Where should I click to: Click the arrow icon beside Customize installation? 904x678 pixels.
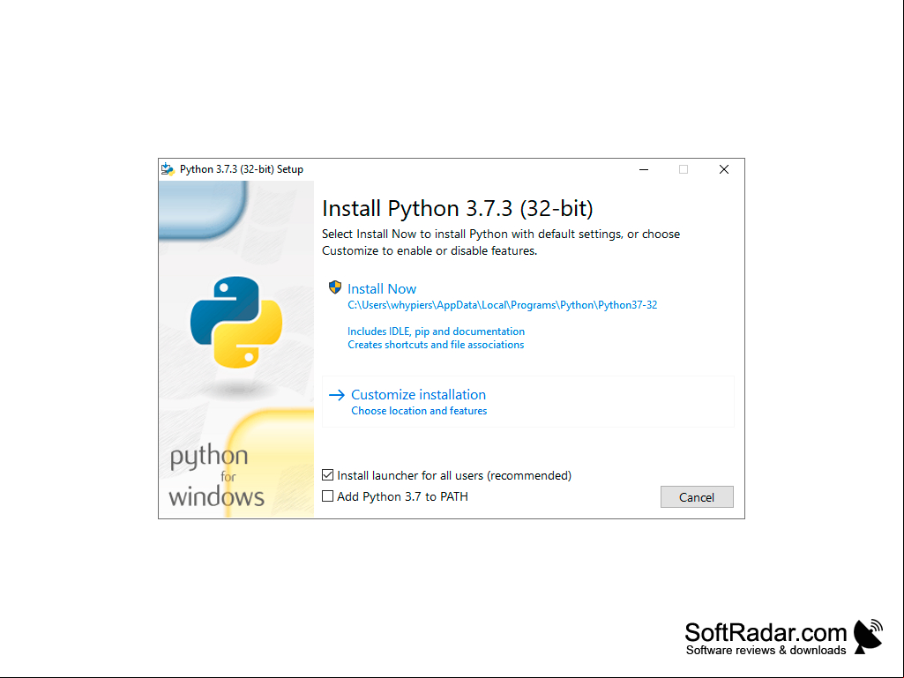coord(337,395)
